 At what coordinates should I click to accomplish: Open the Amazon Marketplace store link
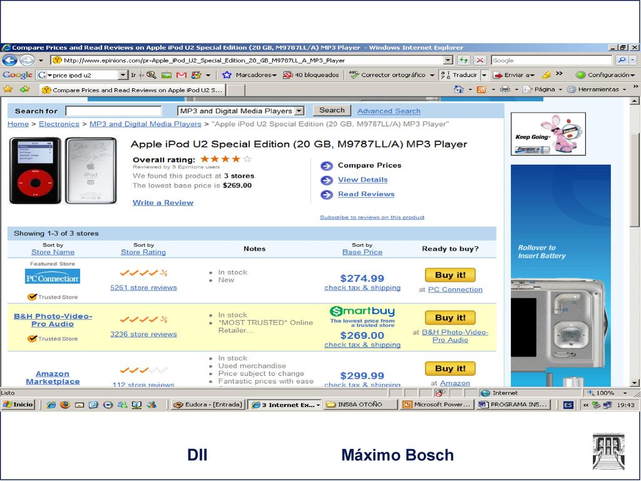(53, 378)
